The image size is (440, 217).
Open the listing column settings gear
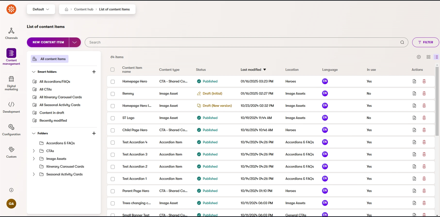click(419, 57)
